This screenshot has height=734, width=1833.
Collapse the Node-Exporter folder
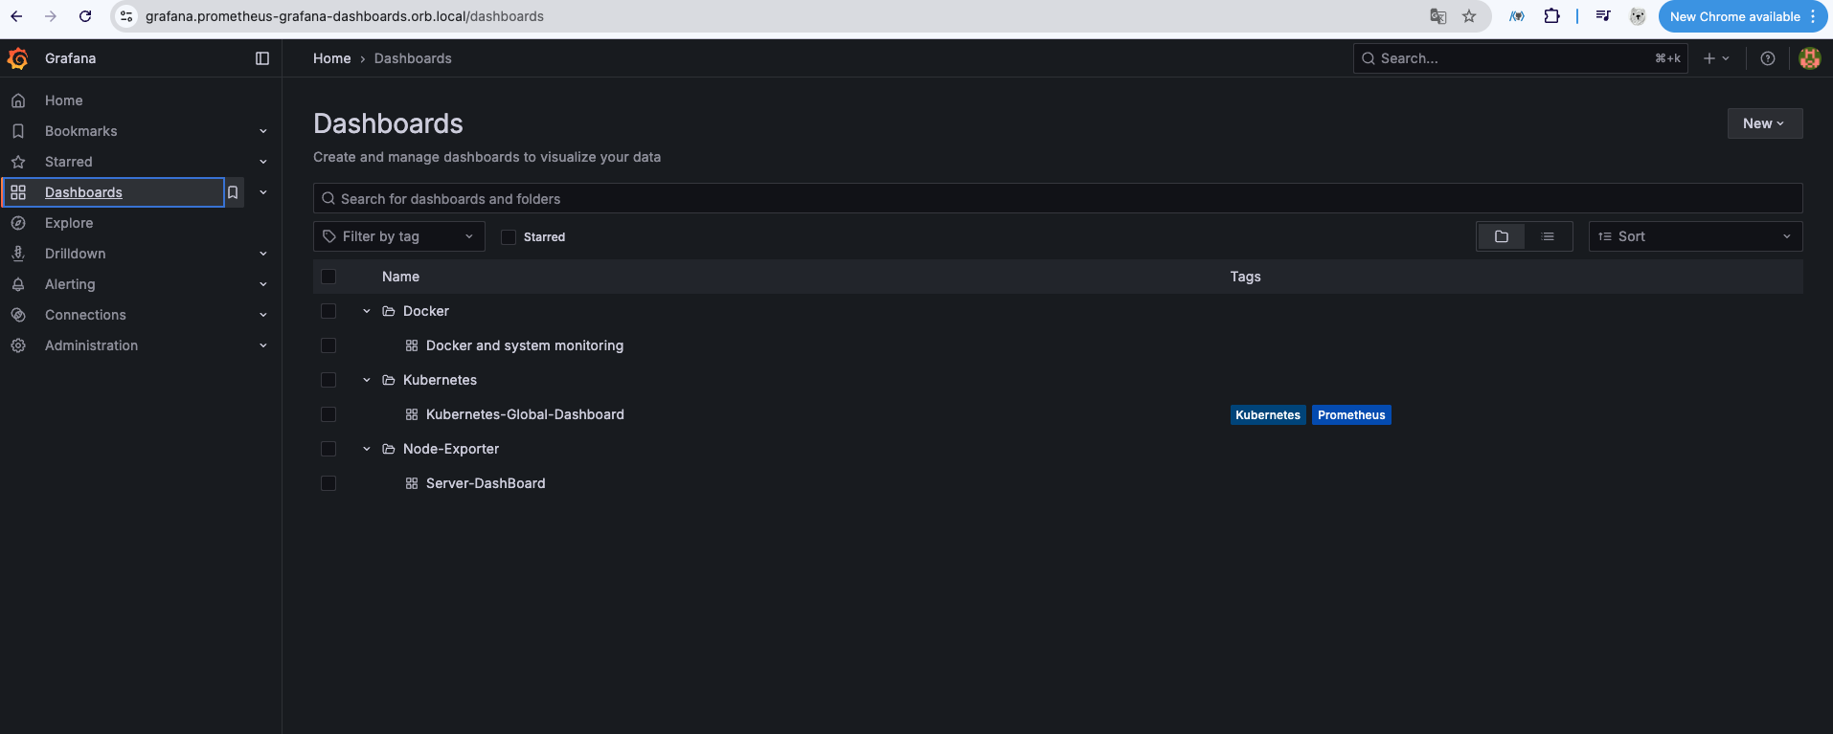(x=367, y=449)
